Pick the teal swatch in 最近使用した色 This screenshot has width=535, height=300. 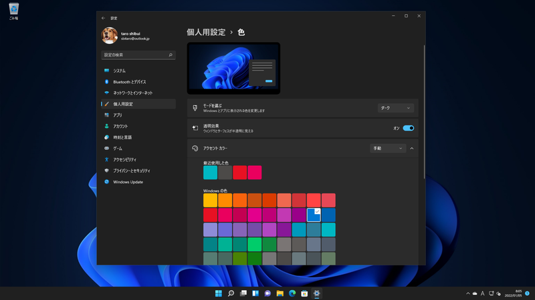[210, 173]
